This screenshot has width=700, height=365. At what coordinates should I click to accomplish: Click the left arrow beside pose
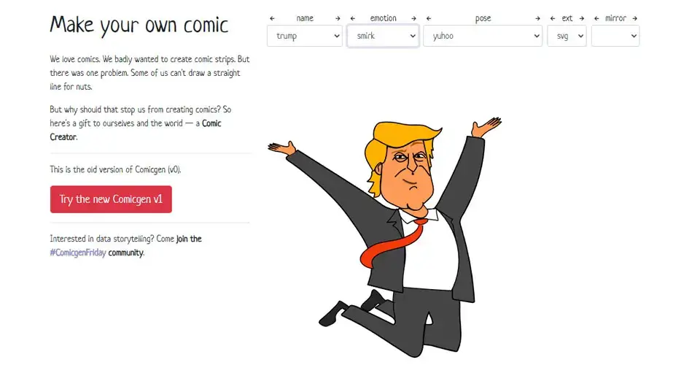coord(429,18)
